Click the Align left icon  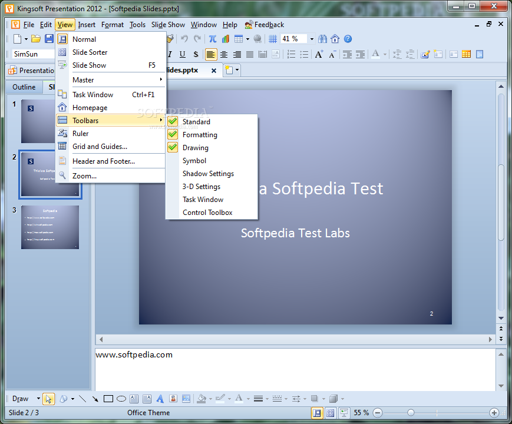click(210, 54)
